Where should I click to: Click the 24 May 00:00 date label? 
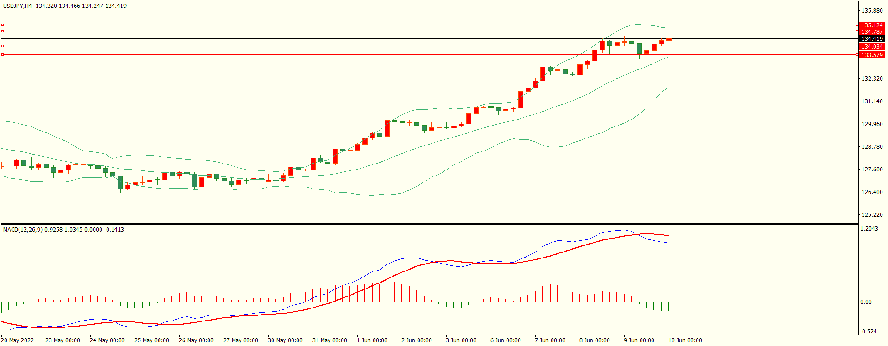click(107, 340)
